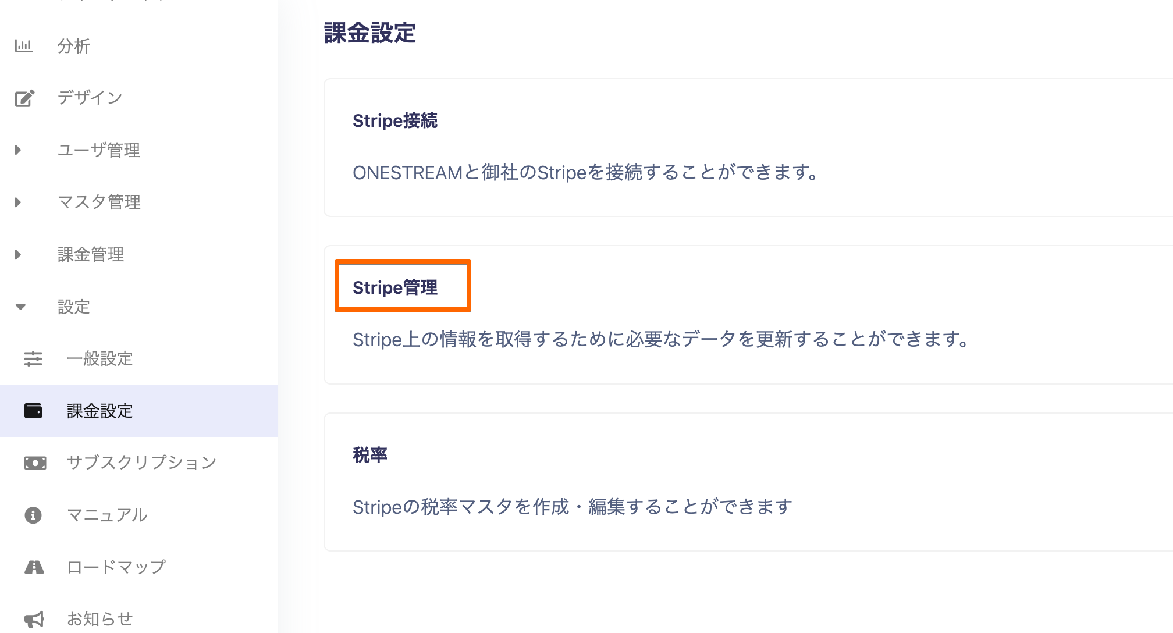Screen dimensions: 1173x633
Task: Open the 分析 menu item
Action: tap(73, 46)
